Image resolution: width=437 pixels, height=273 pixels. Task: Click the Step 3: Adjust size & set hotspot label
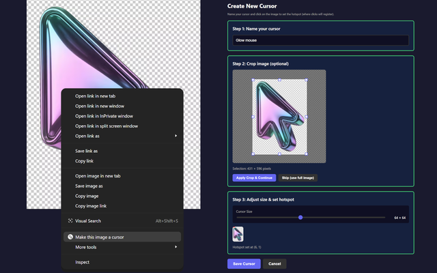tap(263, 199)
